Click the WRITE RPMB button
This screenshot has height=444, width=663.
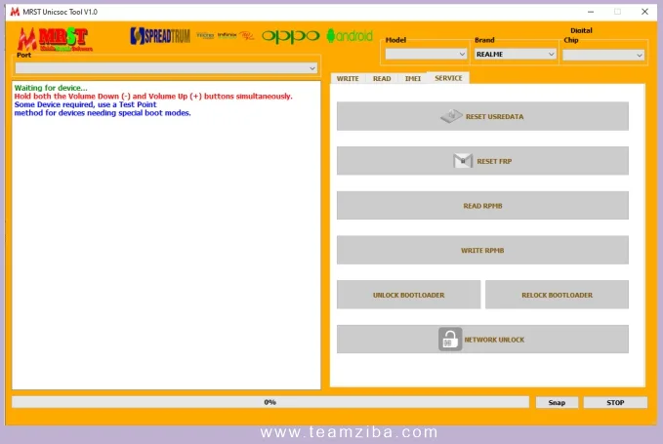(482, 250)
